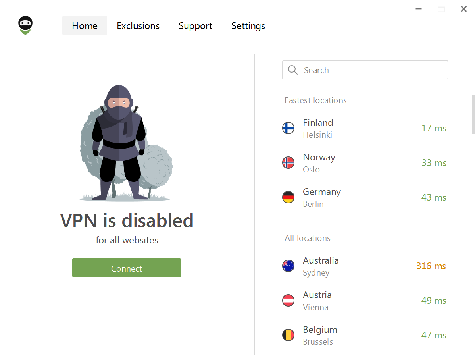The height and width of the screenshot is (355, 475).
Task: Click the Finland flag icon
Action: 288,128
